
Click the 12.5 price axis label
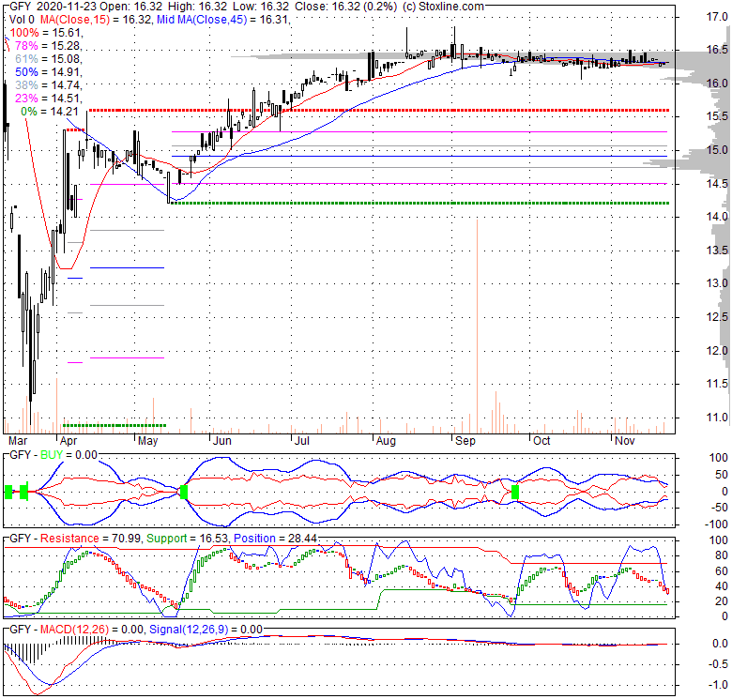[x=717, y=317]
